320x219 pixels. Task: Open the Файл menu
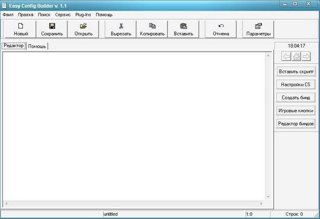(x=8, y=15)
